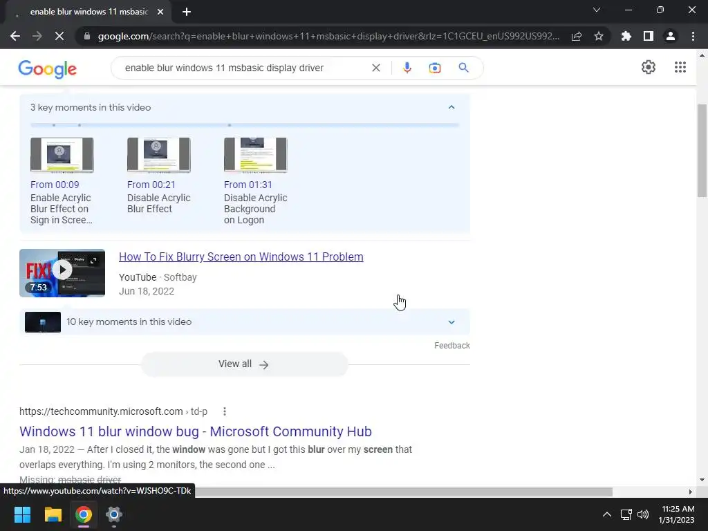Go to the Google logo homepage
This screenshot has height=531, width=708.
[x=48, y=69]
